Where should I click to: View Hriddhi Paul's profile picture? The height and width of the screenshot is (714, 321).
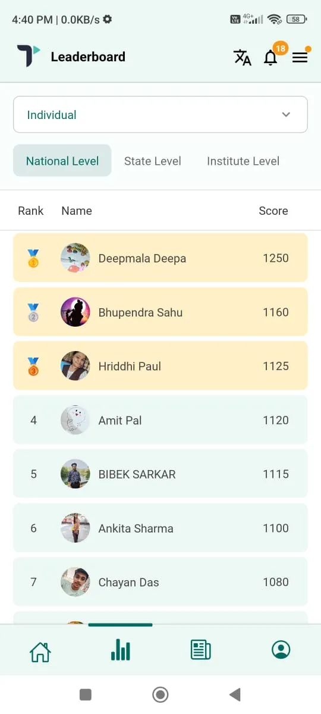coord(75,366)
